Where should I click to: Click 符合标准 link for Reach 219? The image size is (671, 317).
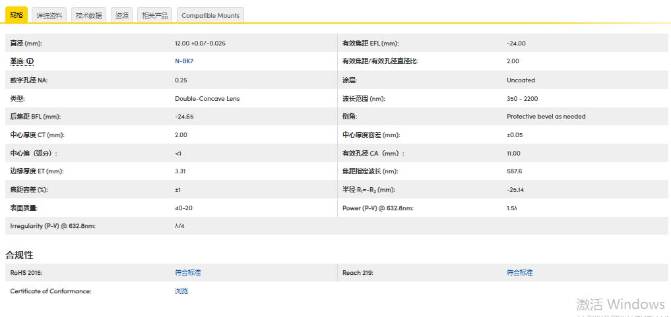(x=519, y=272)
